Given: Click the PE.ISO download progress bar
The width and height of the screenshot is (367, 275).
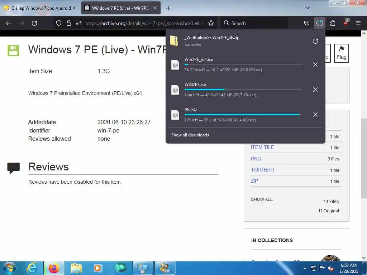Looking at the screenshot, I should pyautogui.click(x=243, y=115).
